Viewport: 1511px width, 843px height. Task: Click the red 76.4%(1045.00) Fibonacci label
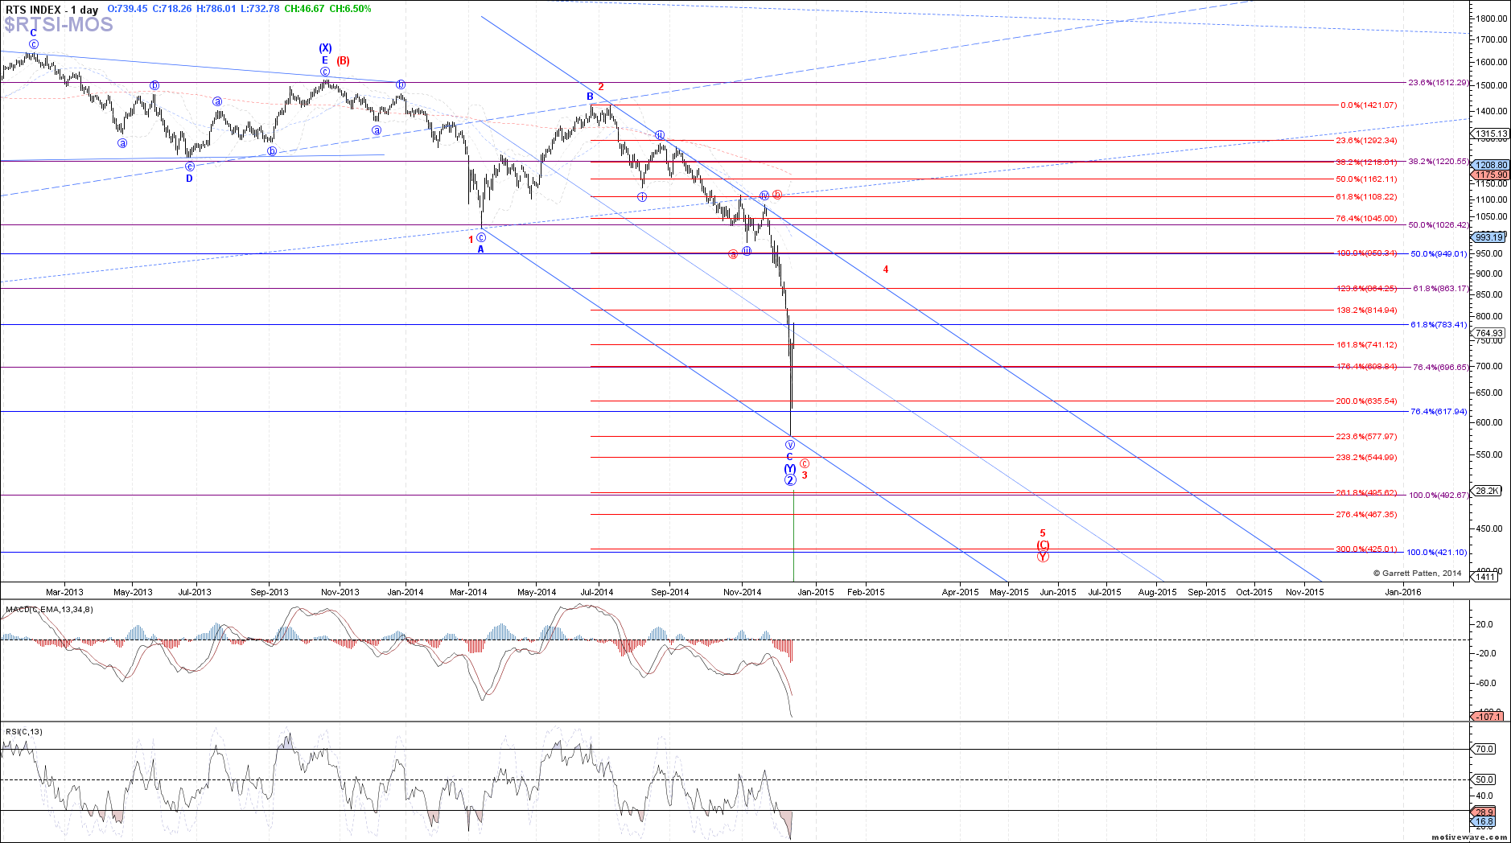point(1366,218)
